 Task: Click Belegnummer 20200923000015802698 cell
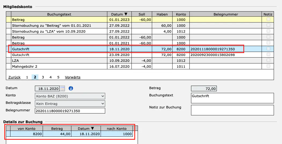coord(226,55)
